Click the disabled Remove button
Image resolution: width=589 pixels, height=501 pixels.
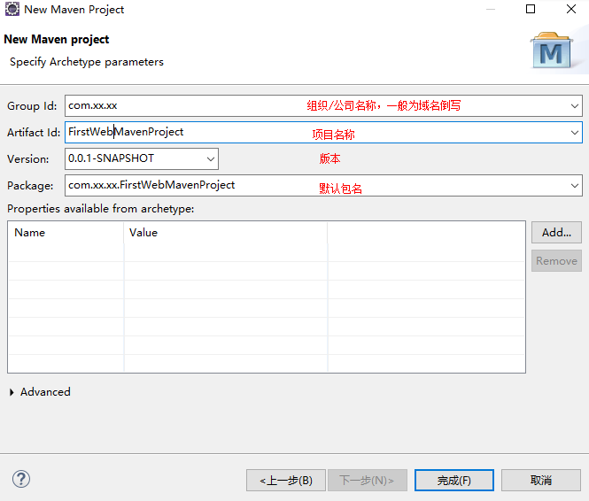[556, 261]
